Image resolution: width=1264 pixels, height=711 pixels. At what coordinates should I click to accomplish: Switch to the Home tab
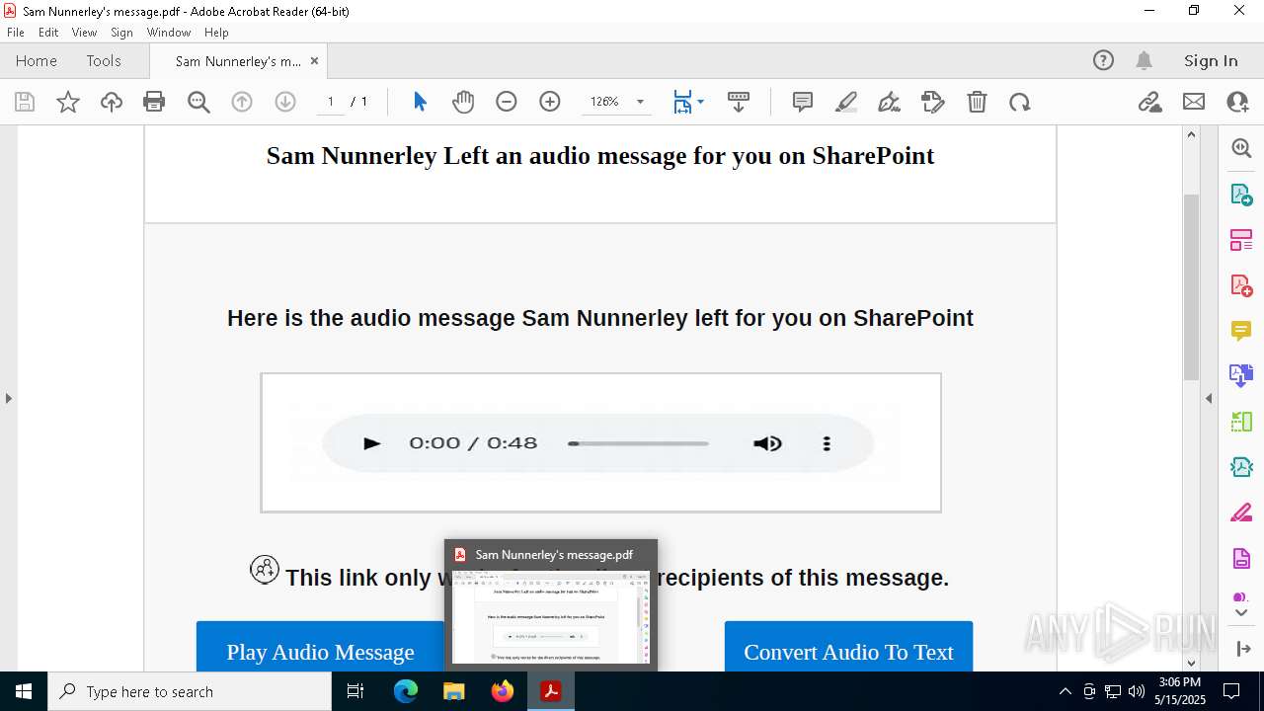click(37, 61)
